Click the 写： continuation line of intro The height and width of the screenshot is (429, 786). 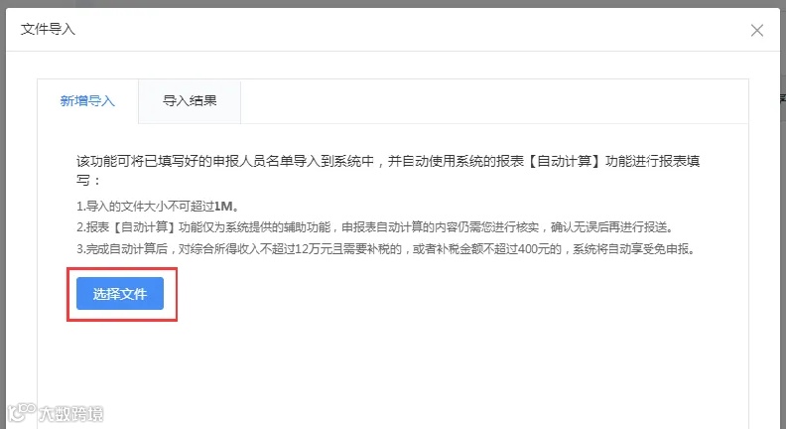click(88, 180)
